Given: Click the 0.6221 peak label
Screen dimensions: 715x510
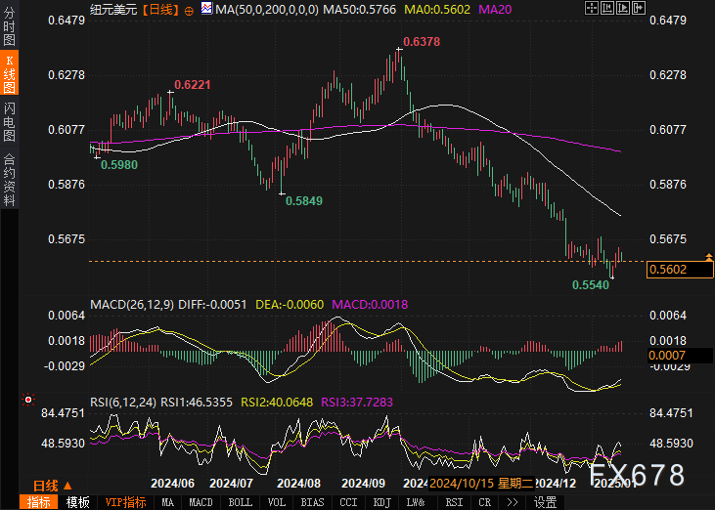Looking at the screenshot, I should coord(193,85).
